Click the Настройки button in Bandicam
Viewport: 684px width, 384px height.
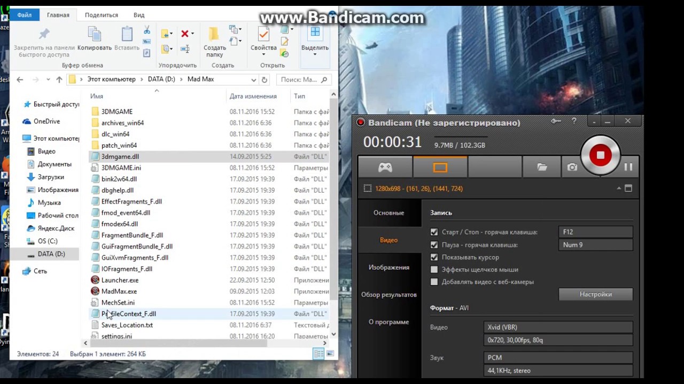(596, 294)
